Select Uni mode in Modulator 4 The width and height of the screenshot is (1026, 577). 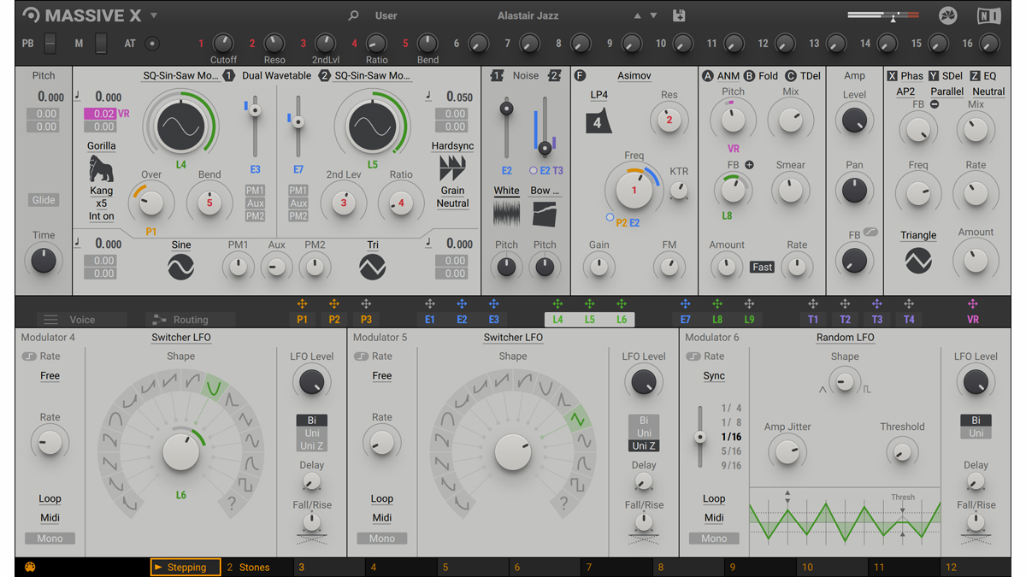(311, 433)
